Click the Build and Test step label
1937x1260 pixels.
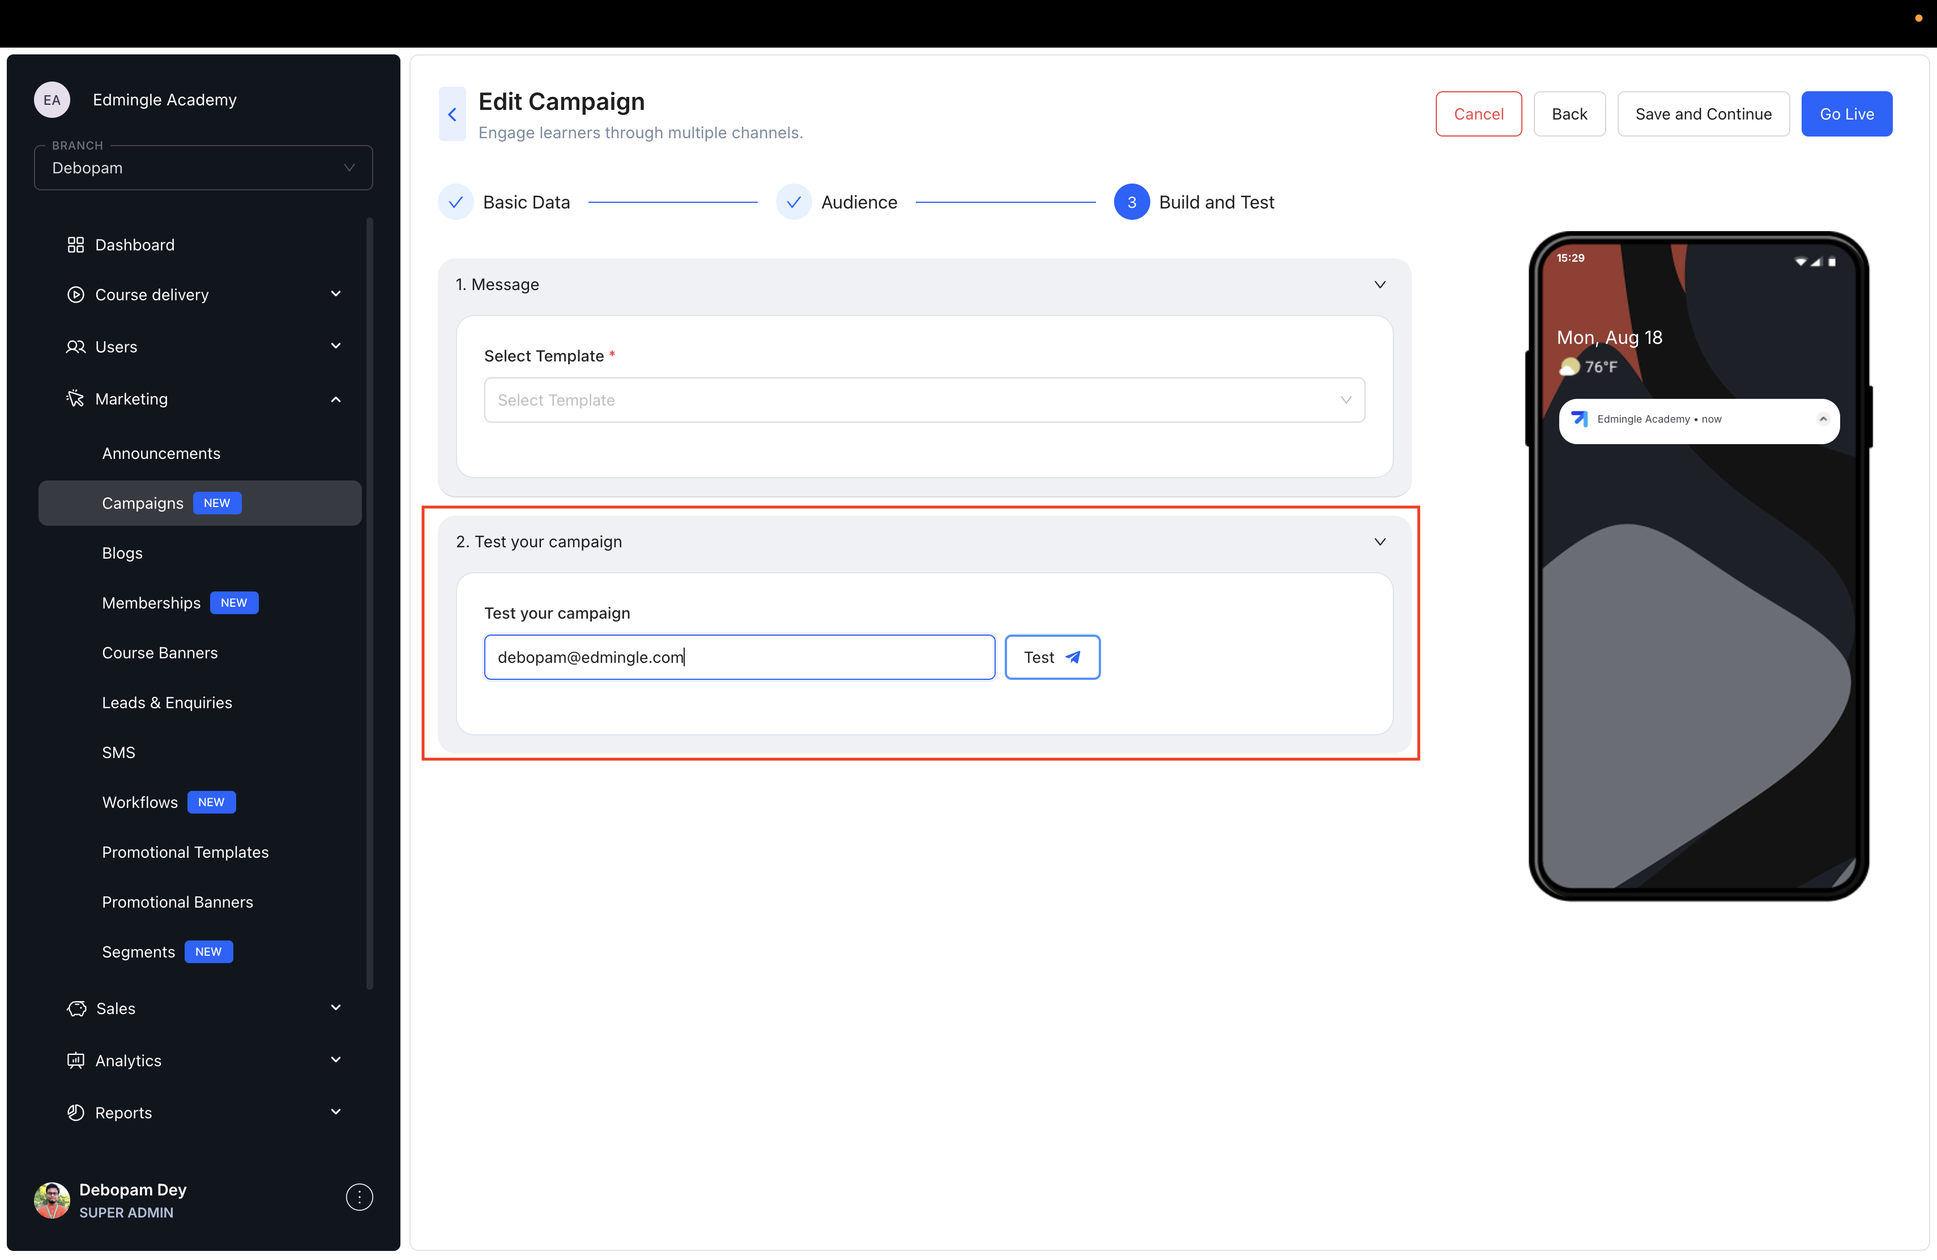[1217, 202]
